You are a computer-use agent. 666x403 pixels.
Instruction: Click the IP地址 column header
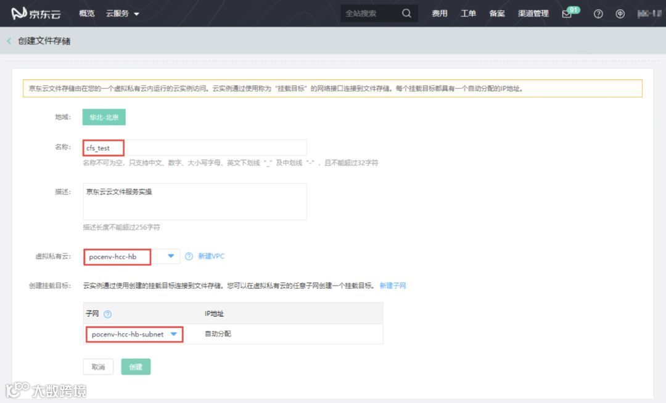click(x=214, y=314)
